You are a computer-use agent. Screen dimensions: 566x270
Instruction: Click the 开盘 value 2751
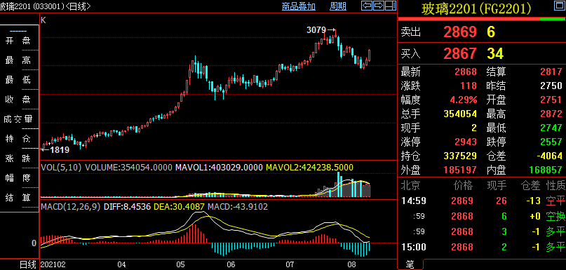pyautogui.click(x=551, y=100)
